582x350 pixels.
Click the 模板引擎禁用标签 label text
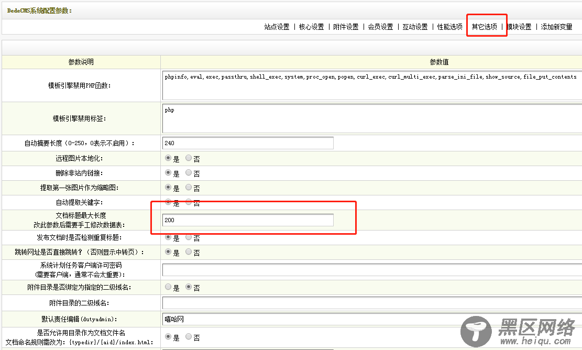point(80,118)
